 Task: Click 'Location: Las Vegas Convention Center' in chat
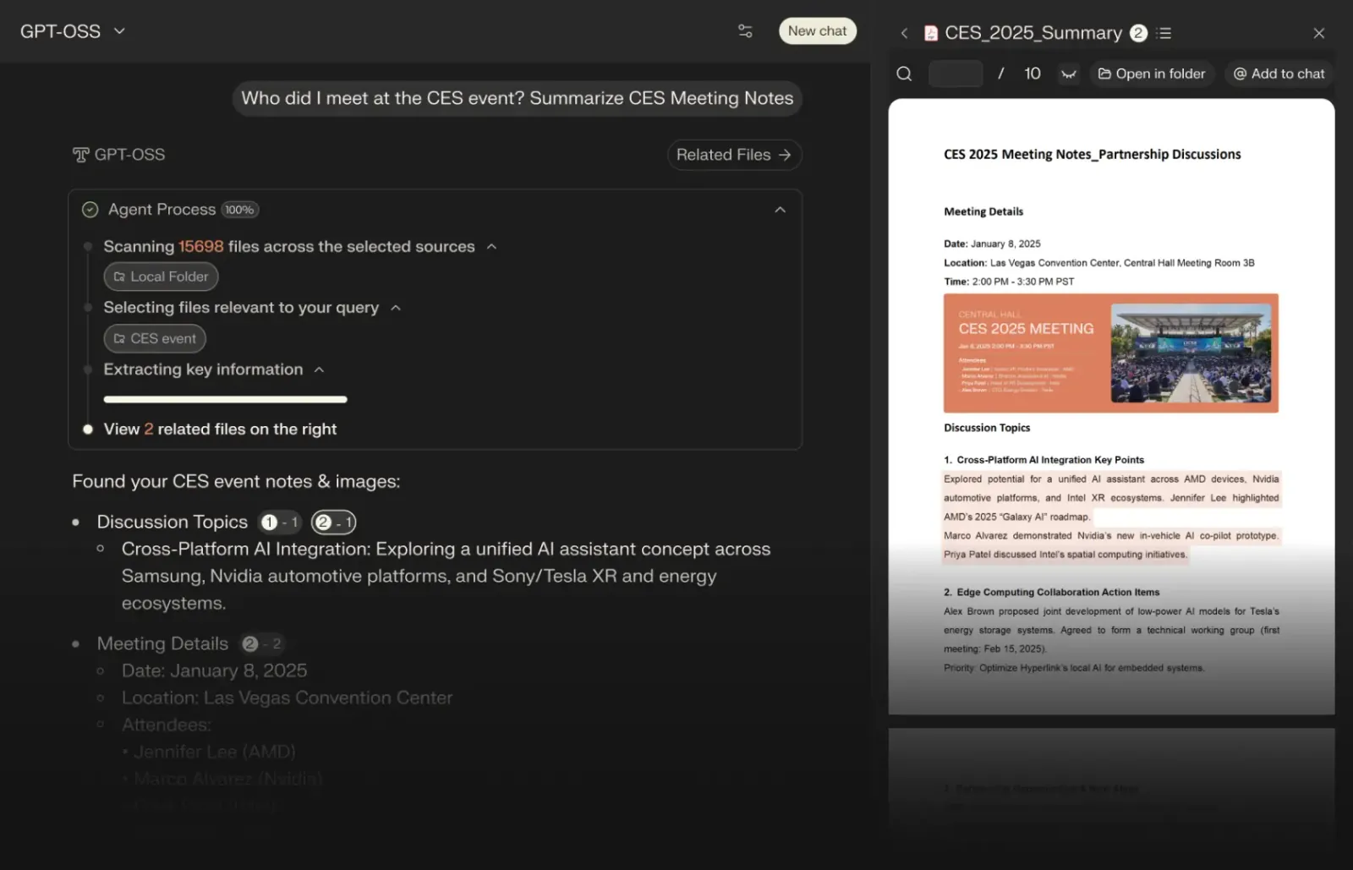pyautogui.click(x=287, y=698)
